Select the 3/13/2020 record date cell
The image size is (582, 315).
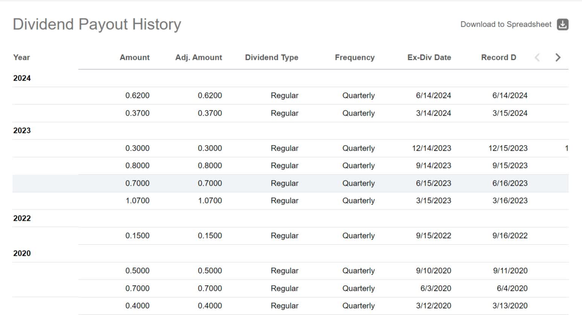point(510,306)
